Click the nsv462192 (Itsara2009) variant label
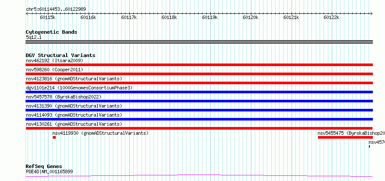Image resolution: width=385 pixels, height=181 pixels. pyautogui.click(x=55, y=60)
